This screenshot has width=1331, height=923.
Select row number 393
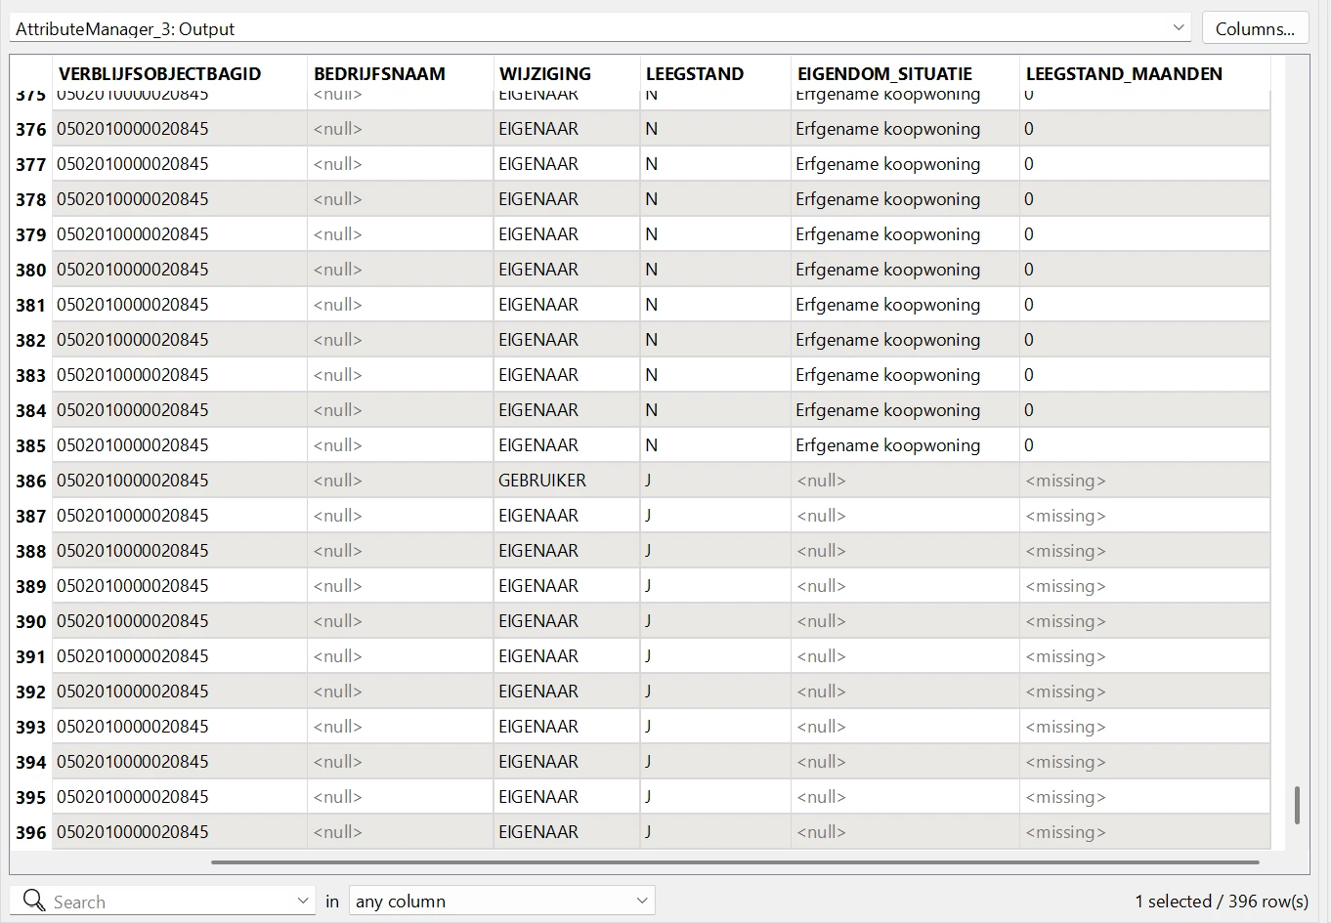pyautogui.click(x=31, y=727)
